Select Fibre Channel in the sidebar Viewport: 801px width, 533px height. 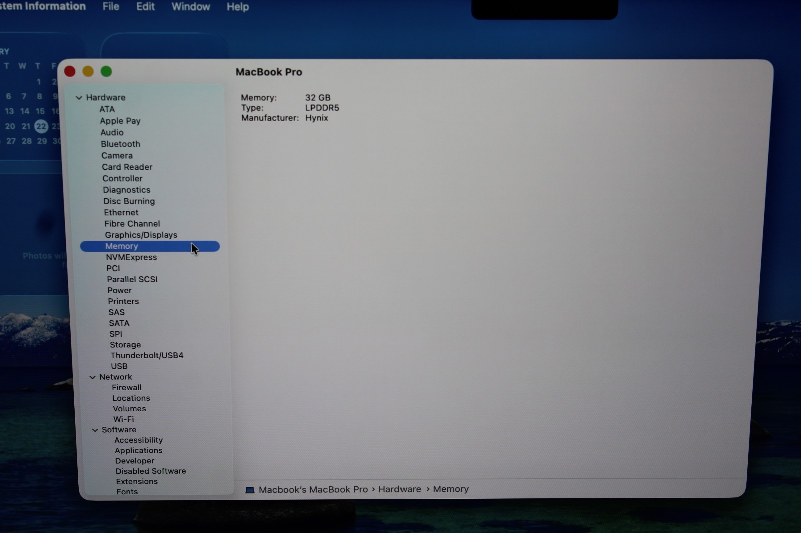[x=132, y=224]
